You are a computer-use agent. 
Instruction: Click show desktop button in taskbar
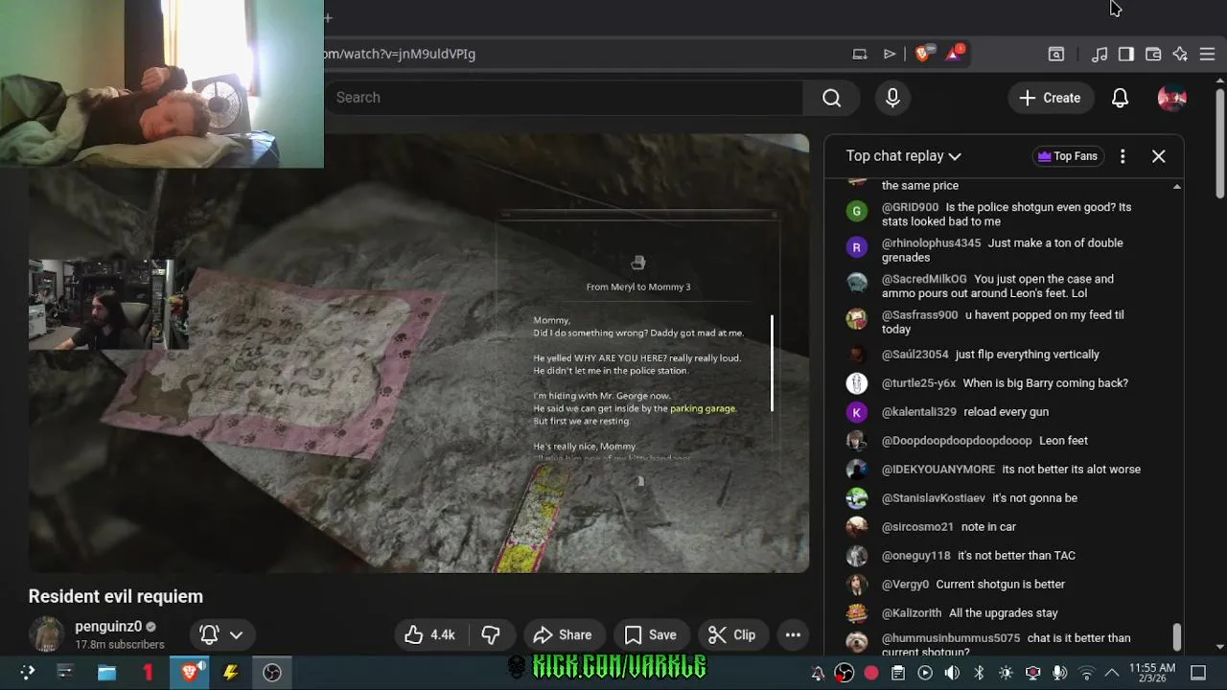coord(1198,673)
